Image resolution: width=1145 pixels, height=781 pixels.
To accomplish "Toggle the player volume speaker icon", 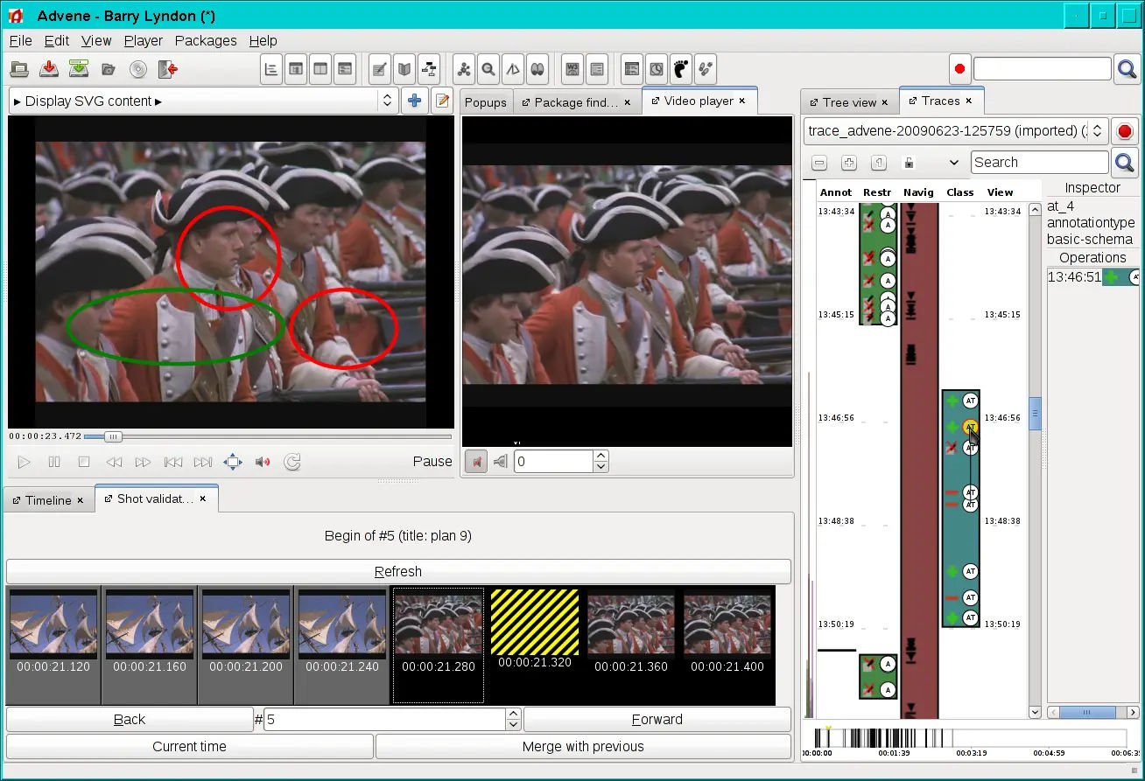I will [x=263, y=462].
